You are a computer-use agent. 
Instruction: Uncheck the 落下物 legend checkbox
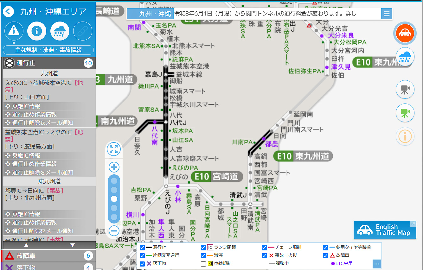(142, 263)
